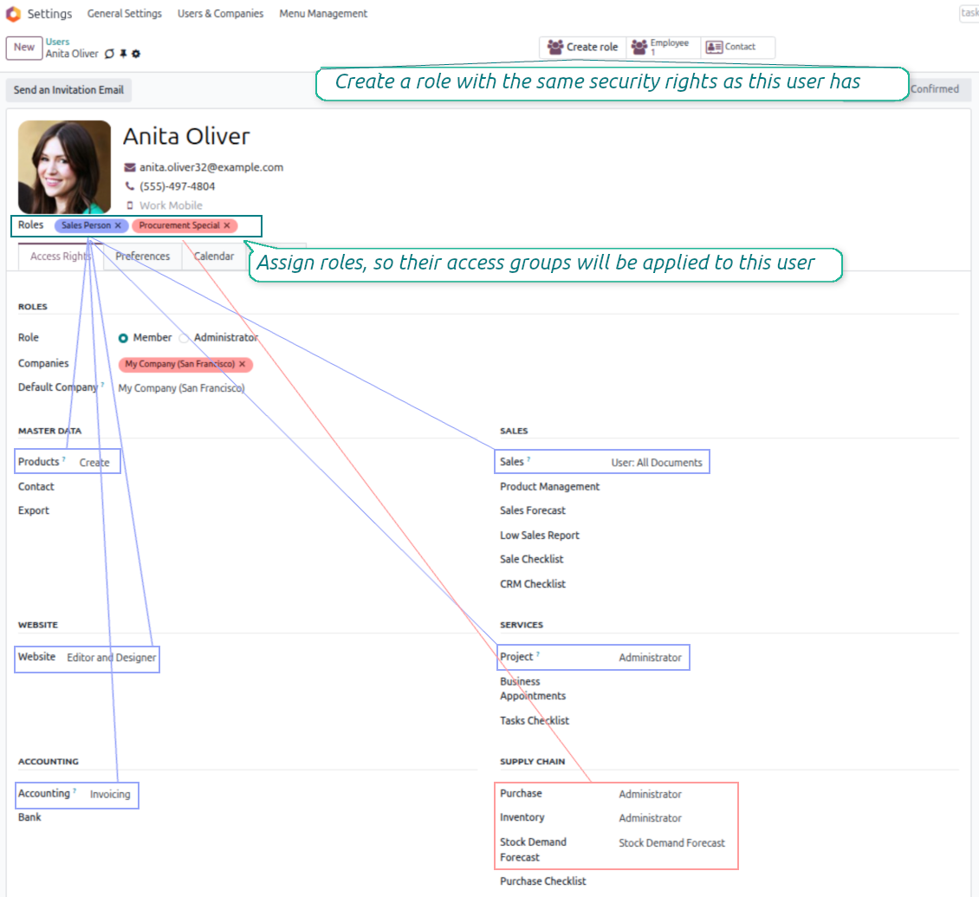Remove the Sales Person role tag

tap(119, 225)
